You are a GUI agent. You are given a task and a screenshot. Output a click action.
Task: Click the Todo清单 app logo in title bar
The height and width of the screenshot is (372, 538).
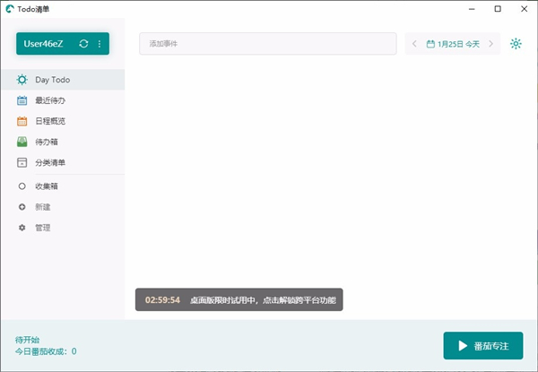pyautogui.click(x=9, y=8)
